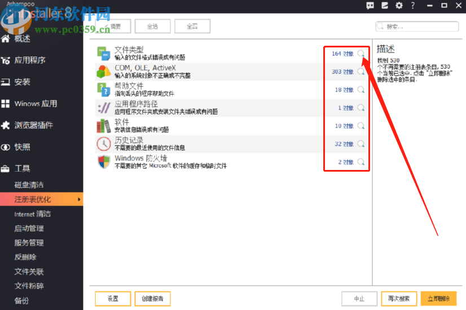Click the 创建报告 create report button
This screenshot has height=310, width=466.
click(x=152, y=299)
